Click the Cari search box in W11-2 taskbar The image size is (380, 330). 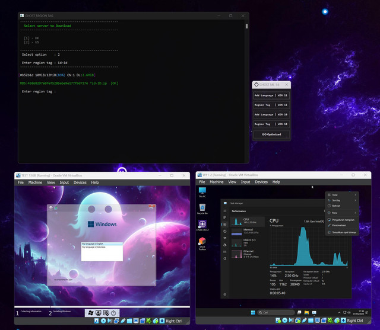pos(276,312)
